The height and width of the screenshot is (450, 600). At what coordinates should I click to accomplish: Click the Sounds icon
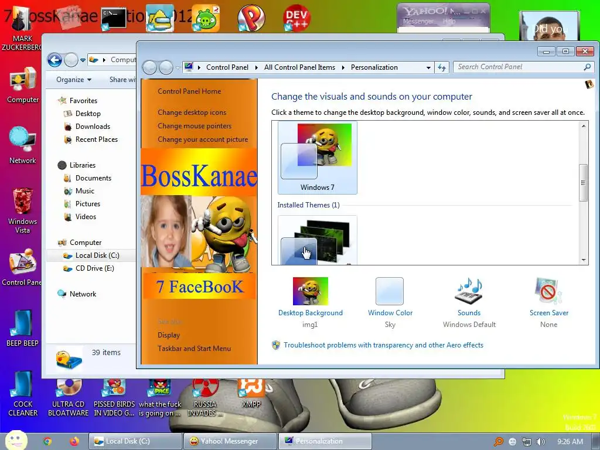[x=469, y=292]
